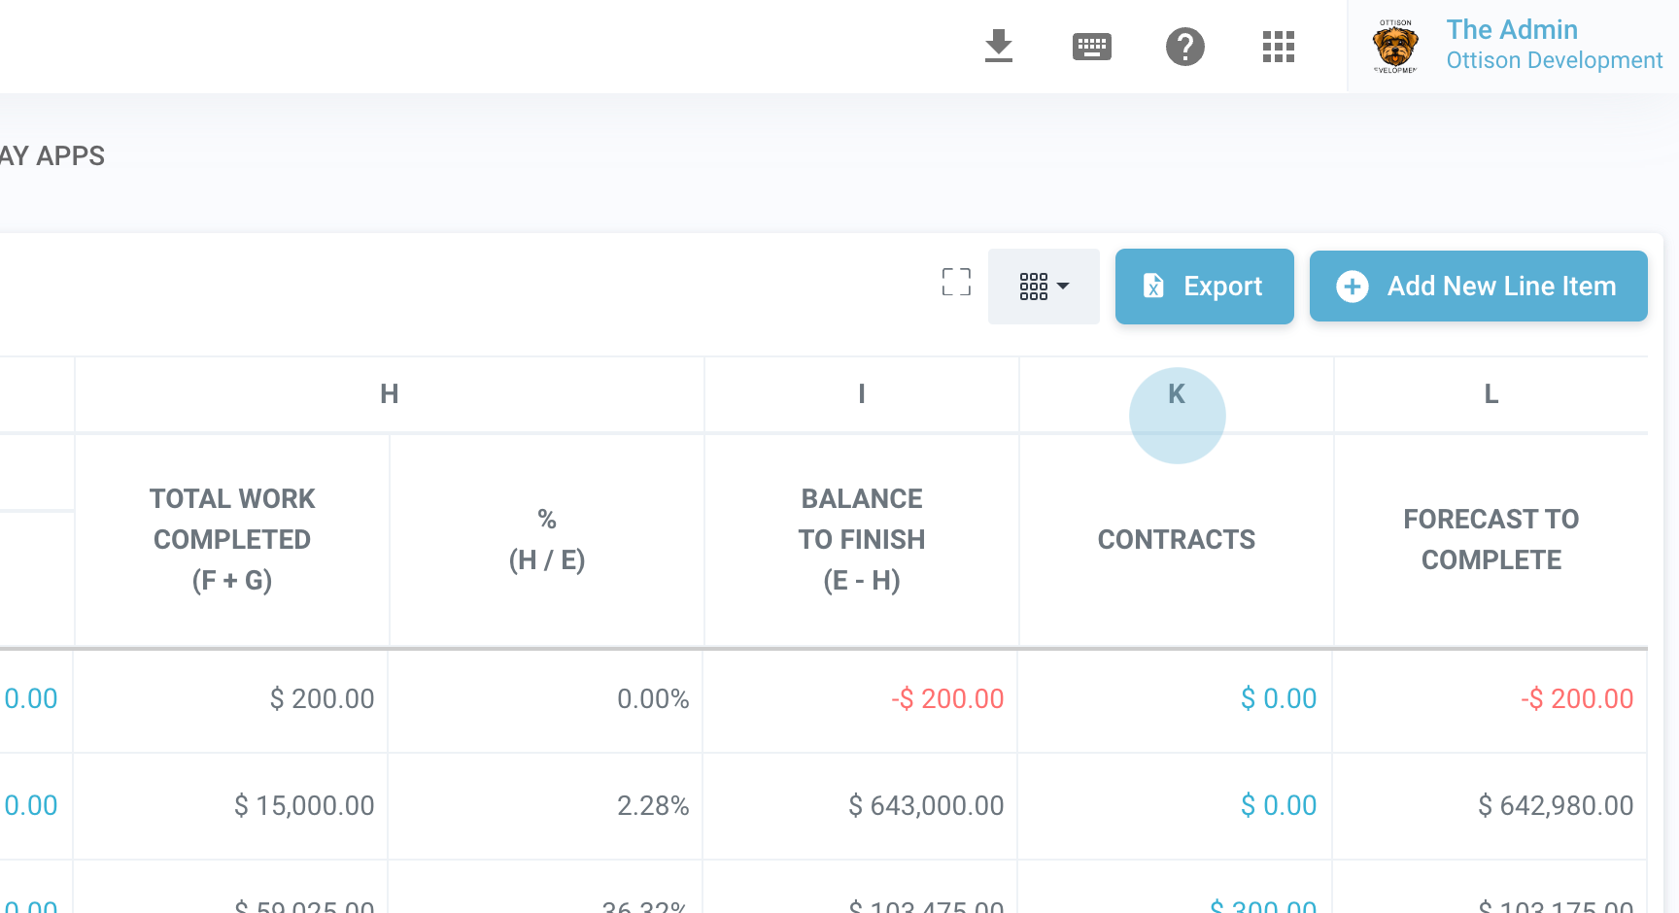The height and width of the screenshot is (913, 1679).
Task: Open the $ 0.00 contracts link in second row
Action: [1278, 805]
